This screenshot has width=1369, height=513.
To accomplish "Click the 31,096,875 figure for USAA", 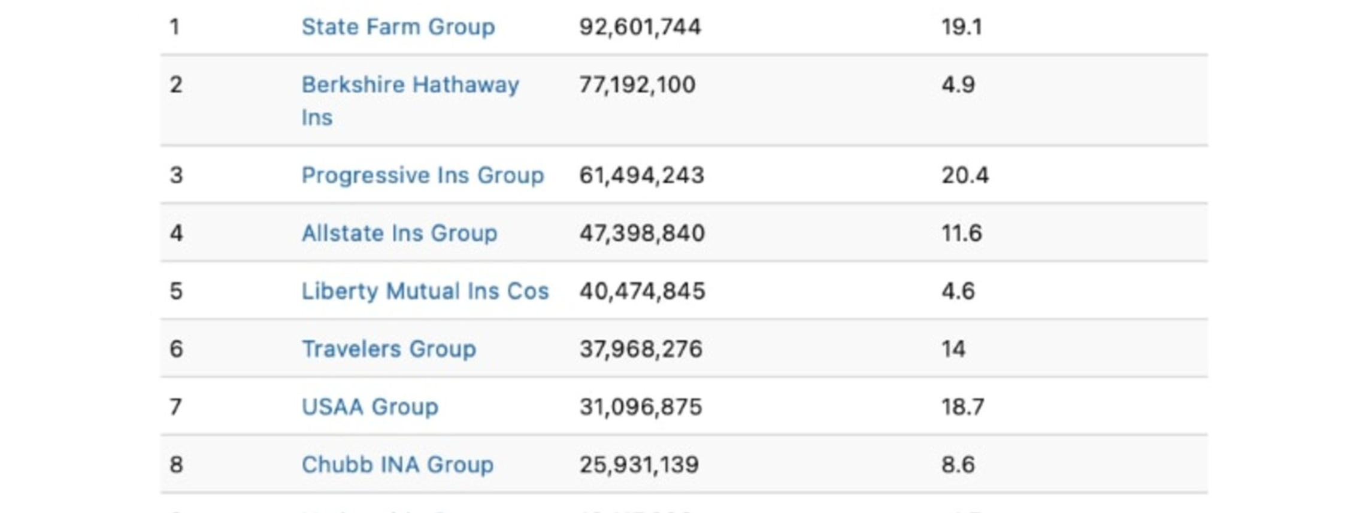I will 640,407.
